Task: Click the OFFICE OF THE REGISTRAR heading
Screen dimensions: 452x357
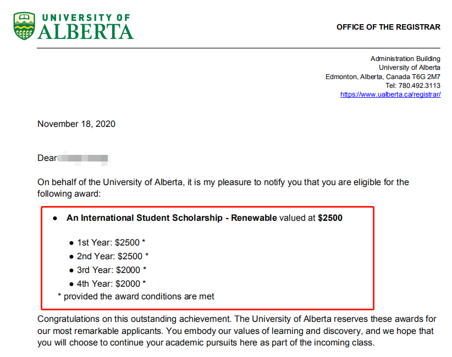Action: pos(388,27)
